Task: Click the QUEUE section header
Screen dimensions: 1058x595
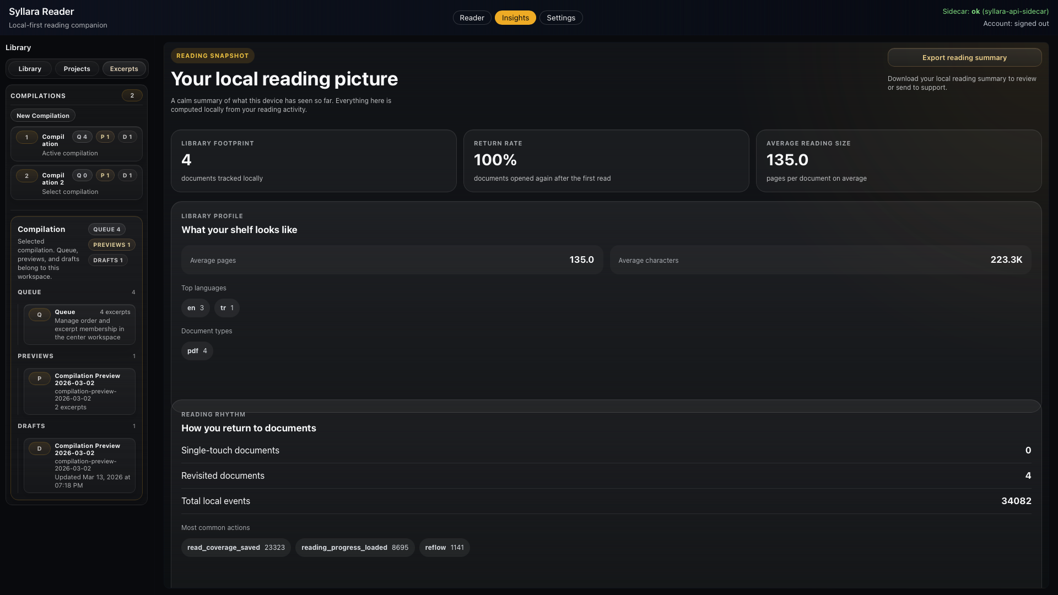Action: (29, 293)
